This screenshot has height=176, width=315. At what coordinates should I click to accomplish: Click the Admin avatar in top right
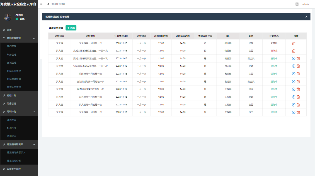(297, 4)
